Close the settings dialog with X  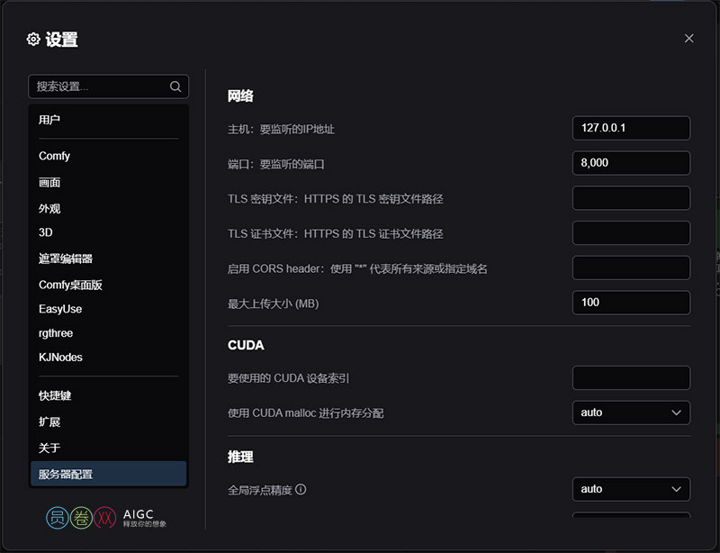[688, 38]
